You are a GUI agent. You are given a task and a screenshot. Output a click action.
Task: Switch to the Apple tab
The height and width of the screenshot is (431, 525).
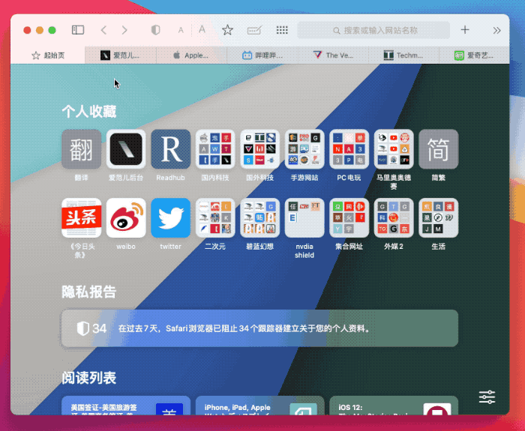coord(191,55)
